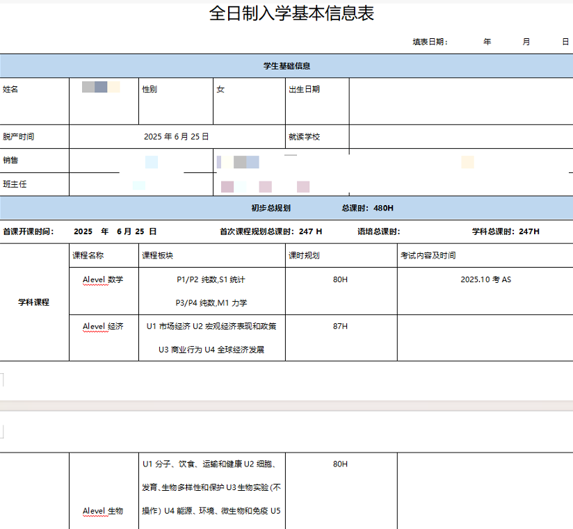Select the 首课开课时间 label
The height and width of the screenshot is (529, 573).
[x=28, y=231]
